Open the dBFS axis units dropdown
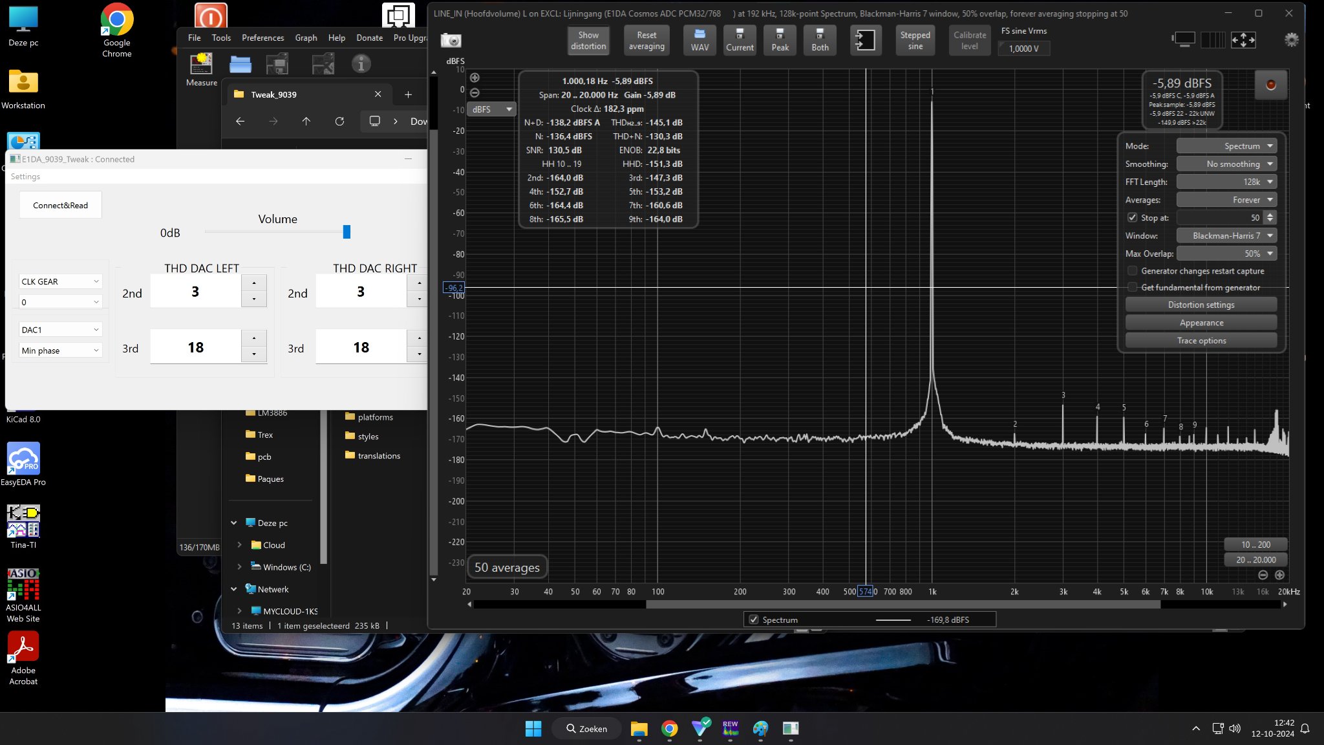The height and width of the screenshot is (745, 1324). (x=491, y=109)
